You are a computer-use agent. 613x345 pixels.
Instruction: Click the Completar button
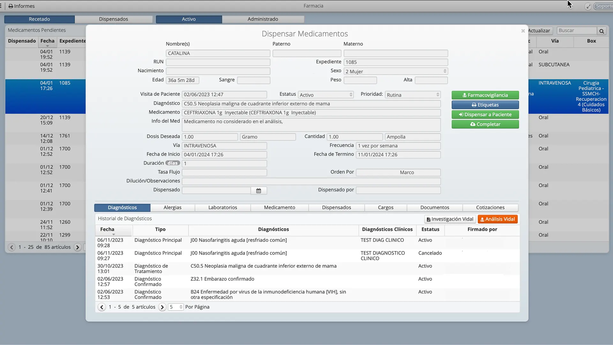point(485,124)
